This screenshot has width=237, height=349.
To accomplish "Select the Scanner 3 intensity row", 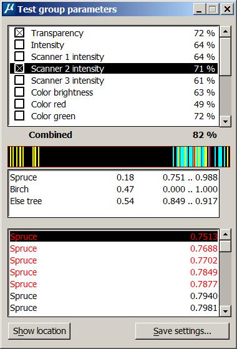I will point(114,81).
